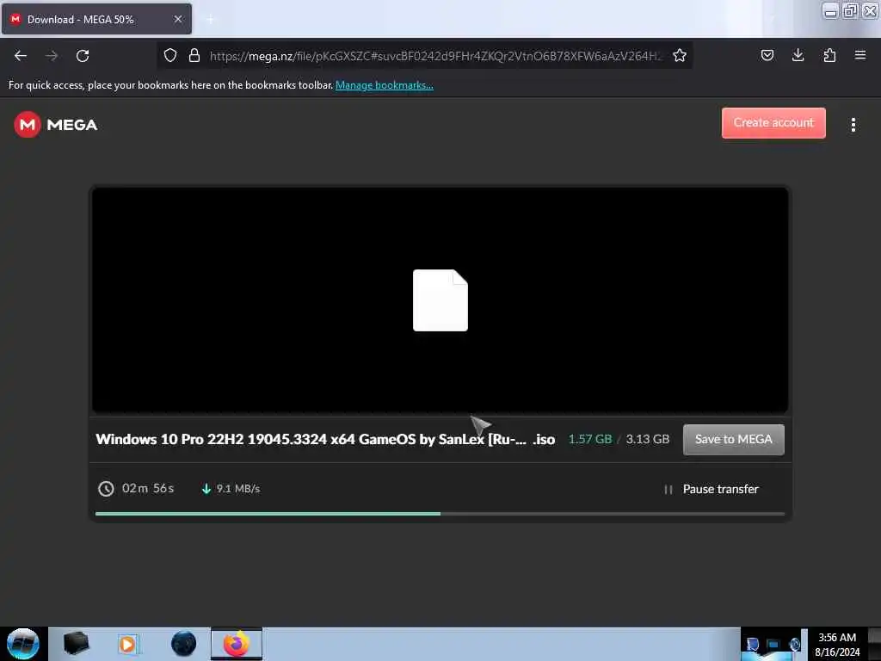
Task: Click the Save to MEGA button
Action: coord(733,440)
